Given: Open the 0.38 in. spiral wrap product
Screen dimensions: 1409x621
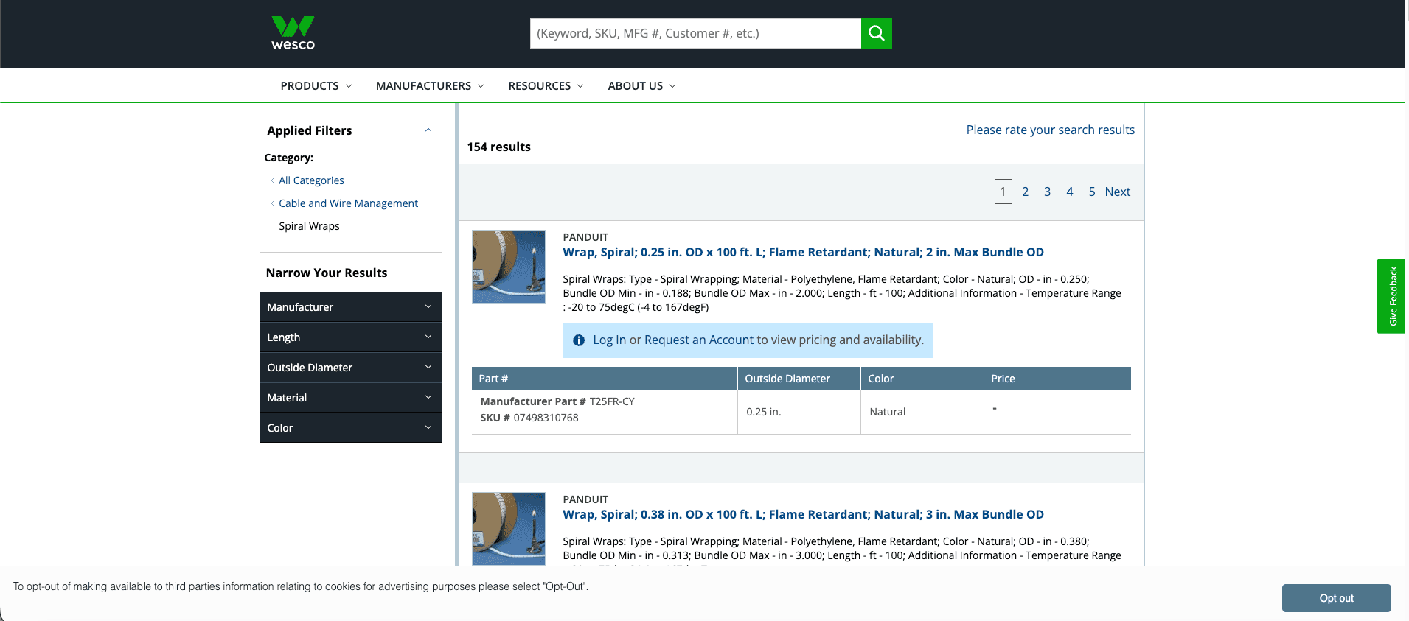Looking at the screenshot, I should 803,514.
